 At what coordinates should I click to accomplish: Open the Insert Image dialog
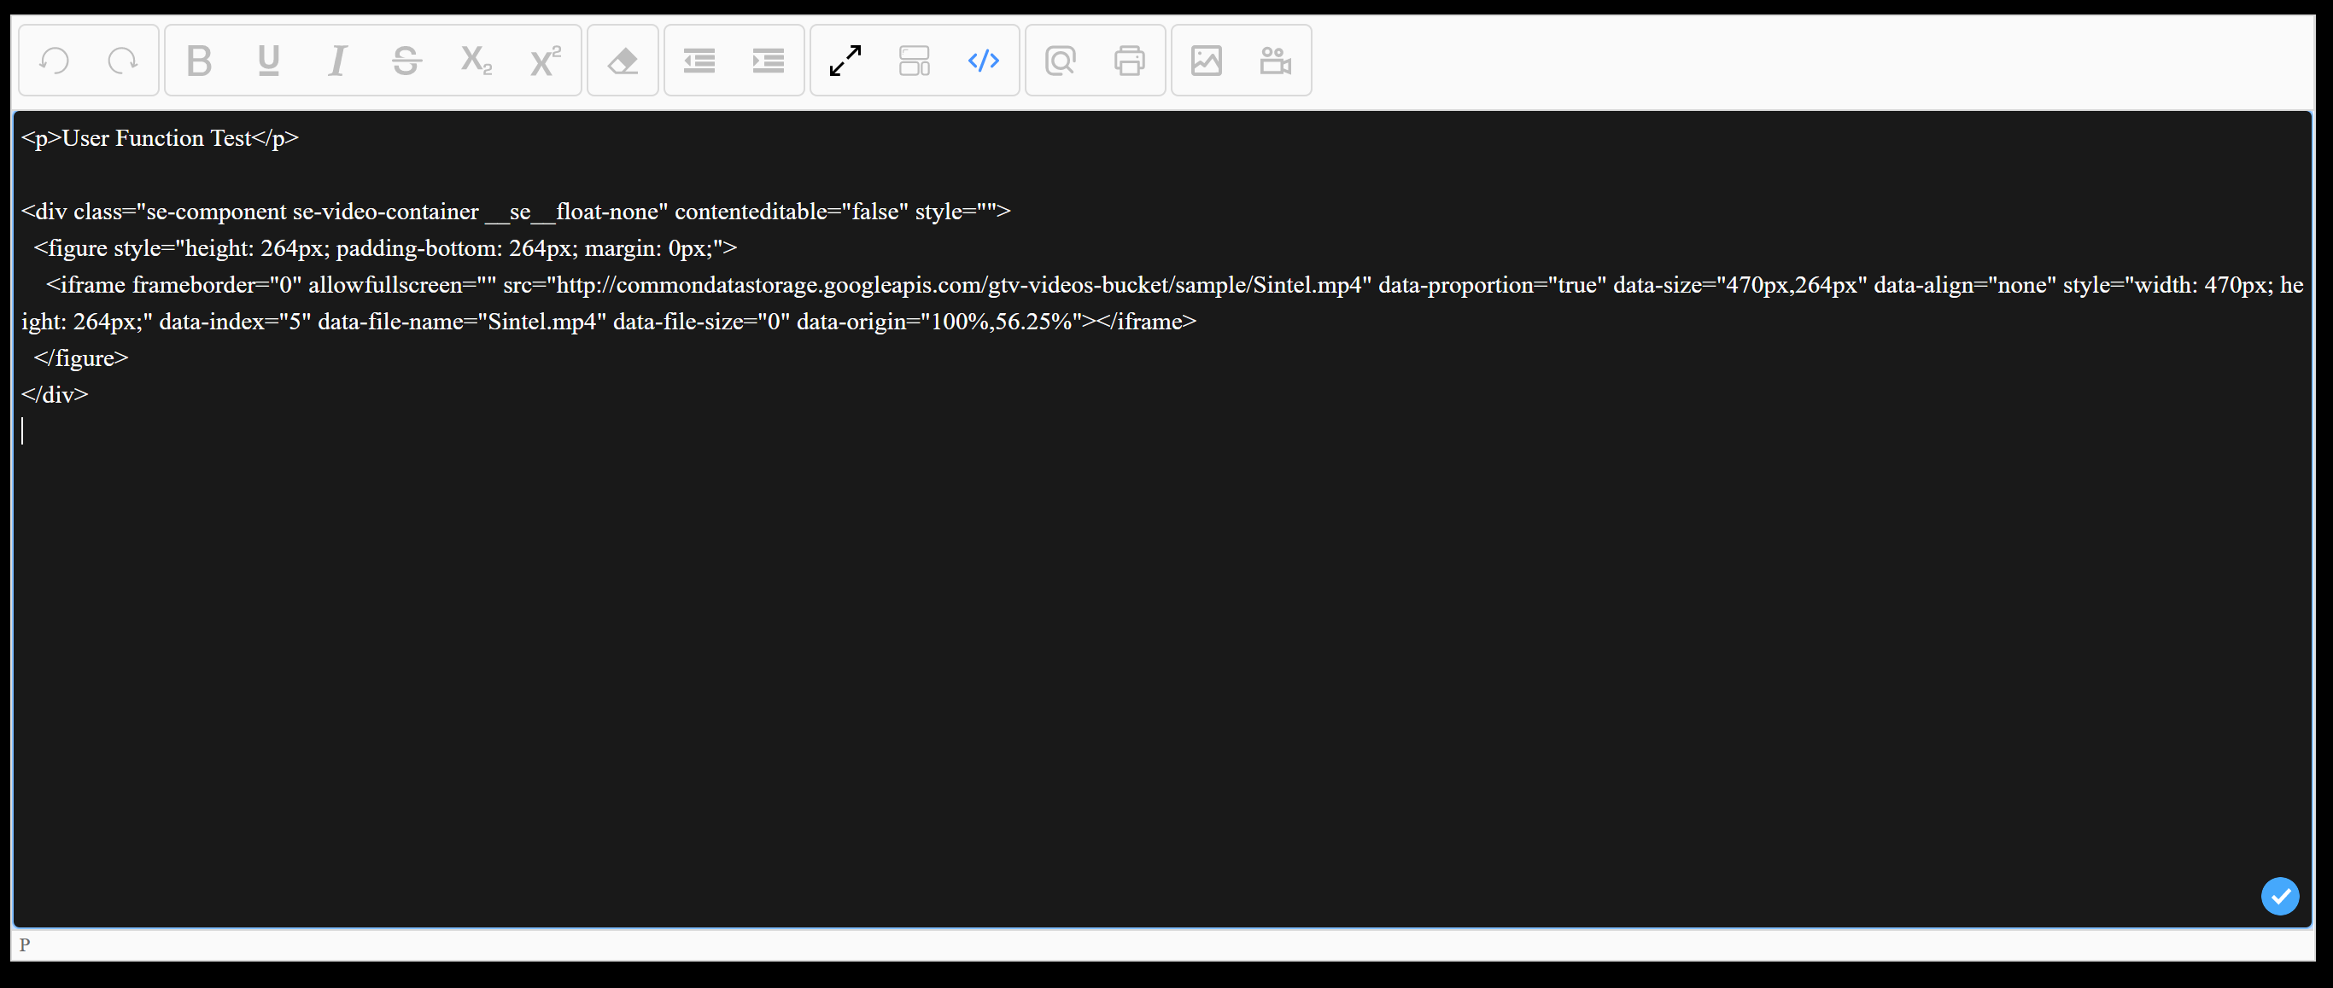point(1207,60)
